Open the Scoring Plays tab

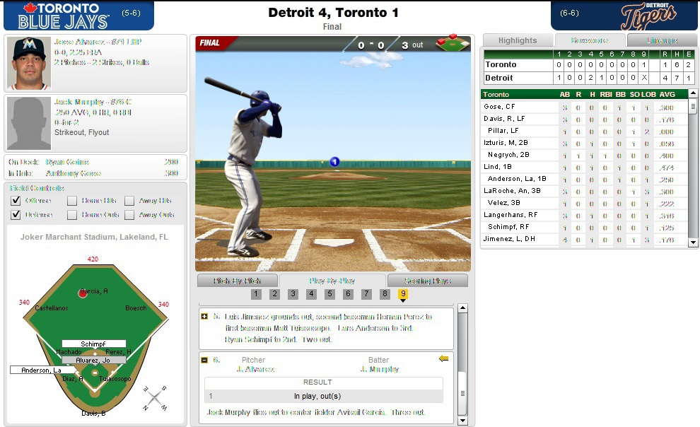[x=428, y=281]
